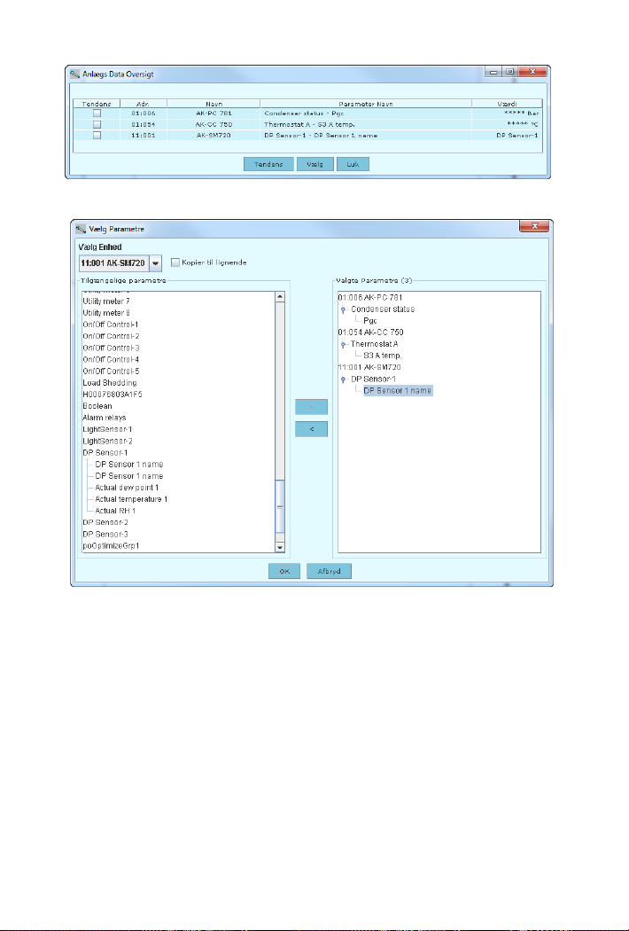Select LightSensor-2 in available parameters
The height and width of the screenshot is (931, 629).
(x=107, y=442)
